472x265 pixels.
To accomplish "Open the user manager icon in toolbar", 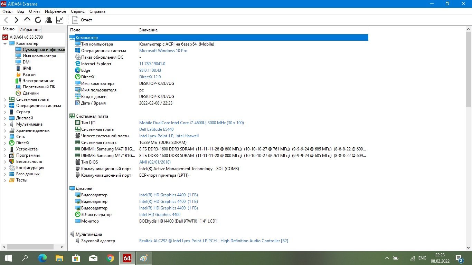I will pos(49,20).
